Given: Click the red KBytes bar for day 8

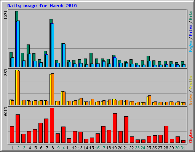Looking at the screenshot, I should tap(52, 125).
